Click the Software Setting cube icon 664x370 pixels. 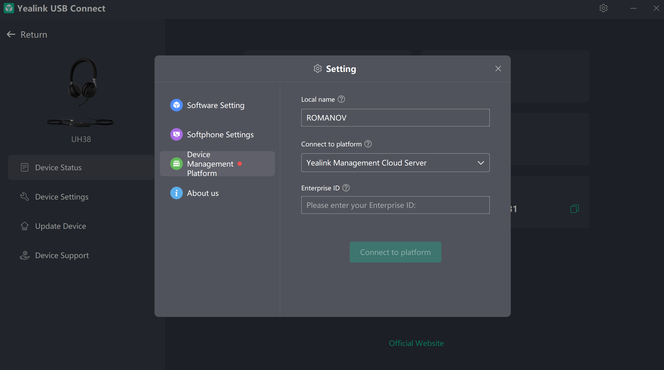click(176, 105)
